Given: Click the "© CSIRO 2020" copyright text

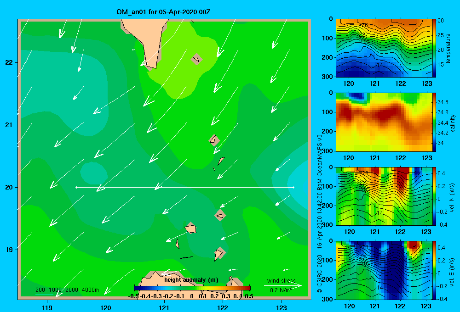Looking at the screenshot, I should point(320,274).
